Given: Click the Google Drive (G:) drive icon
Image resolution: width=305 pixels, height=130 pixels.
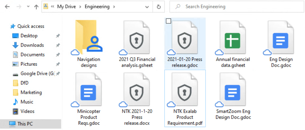Looking at the screenshot, I should 15,74.
